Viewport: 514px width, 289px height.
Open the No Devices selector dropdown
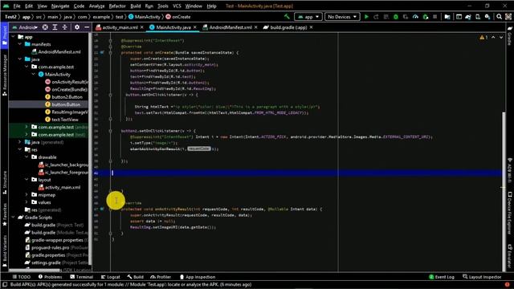click(342, 17)
